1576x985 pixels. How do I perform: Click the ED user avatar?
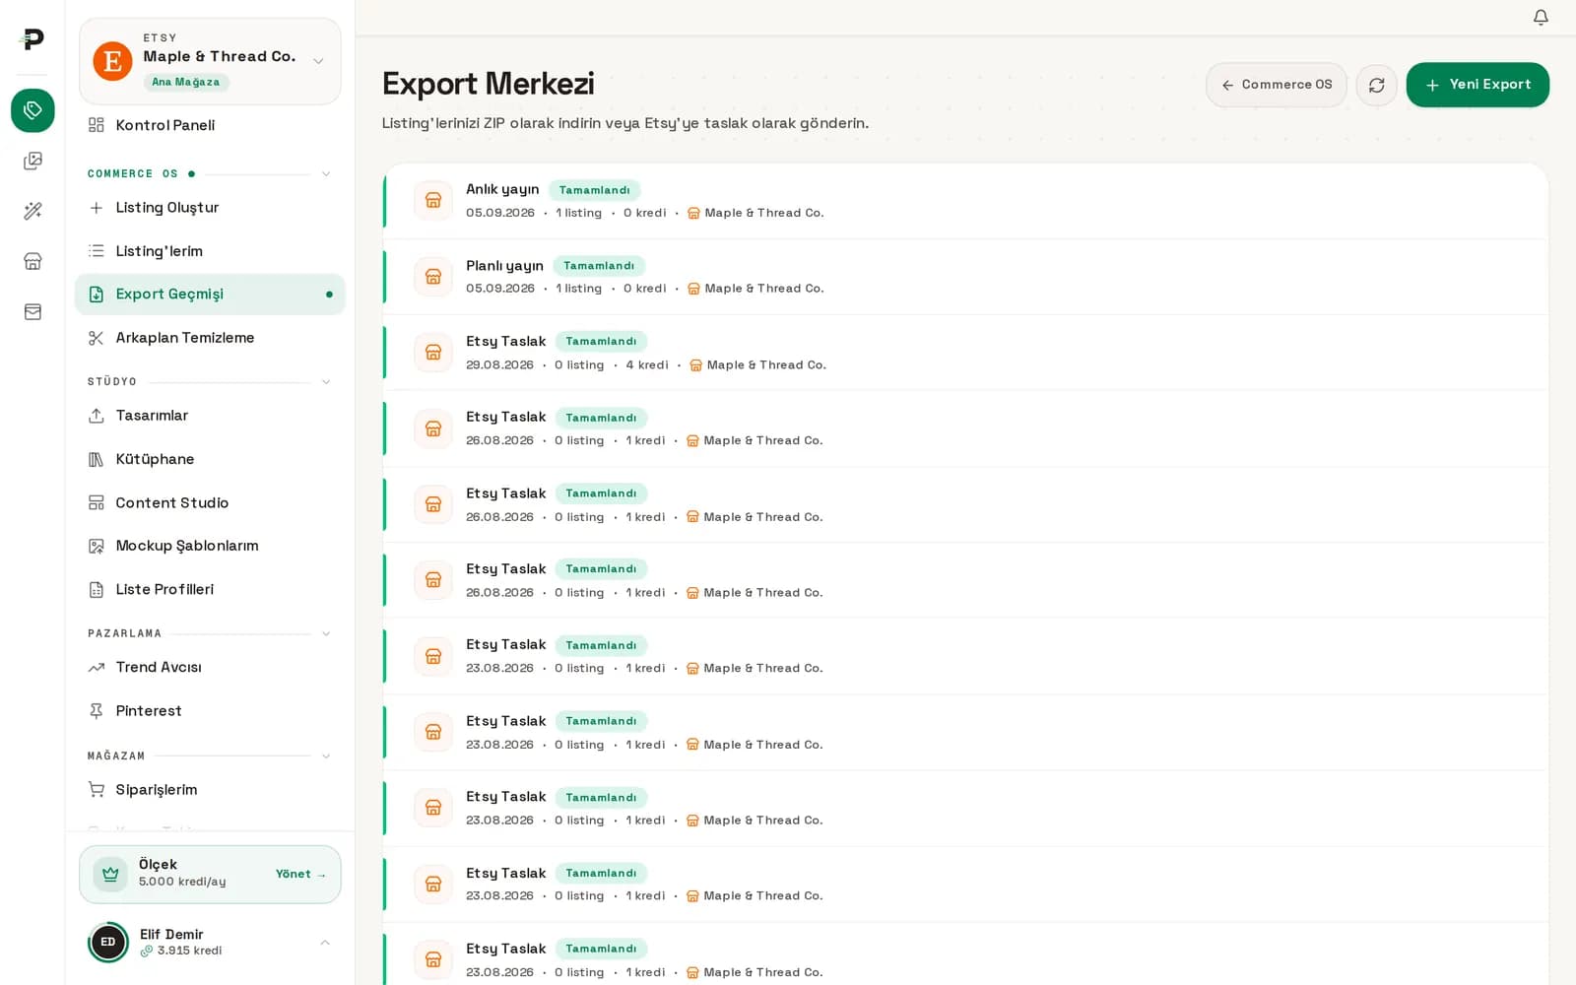(x=108, y=942)
